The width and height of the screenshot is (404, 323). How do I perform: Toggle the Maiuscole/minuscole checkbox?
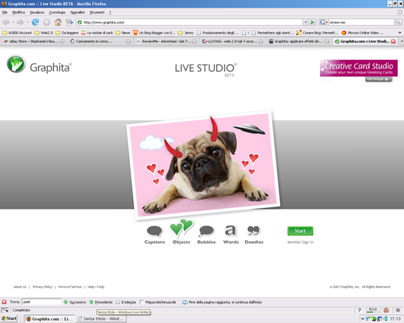141,302
